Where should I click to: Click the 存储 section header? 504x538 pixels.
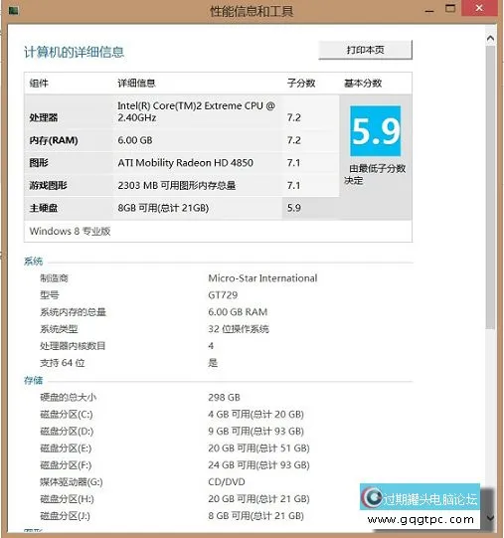(33, 380)
